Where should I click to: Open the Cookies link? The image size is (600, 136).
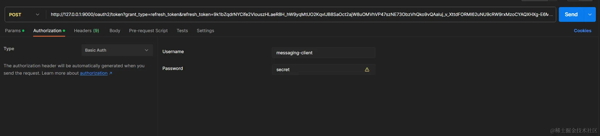coord(582,31)
